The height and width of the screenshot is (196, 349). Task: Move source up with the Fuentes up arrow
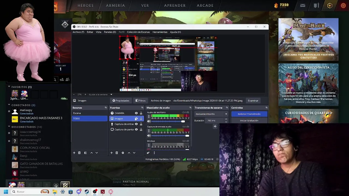click(x=129, y=153)
